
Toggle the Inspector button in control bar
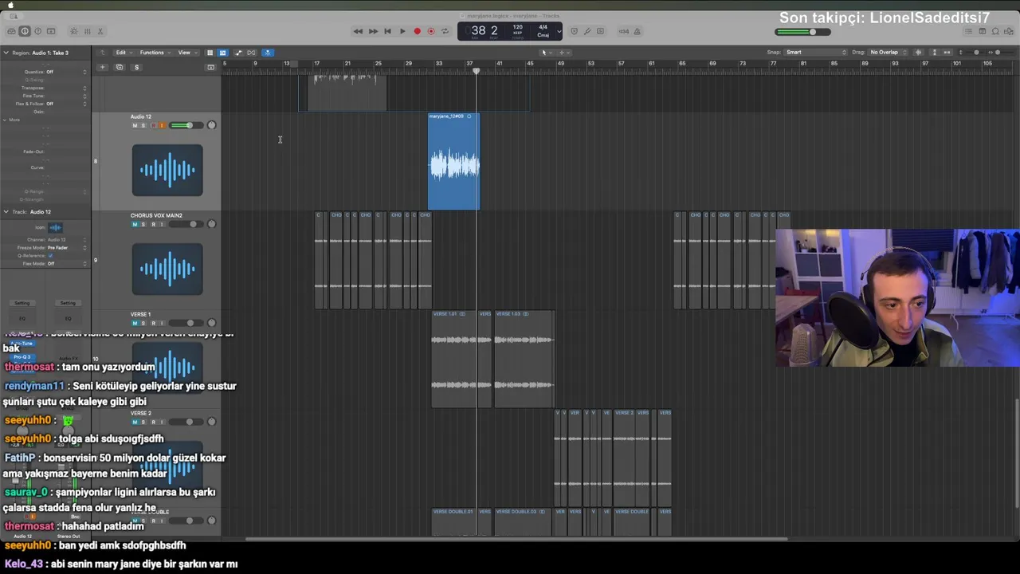point(25,31)
